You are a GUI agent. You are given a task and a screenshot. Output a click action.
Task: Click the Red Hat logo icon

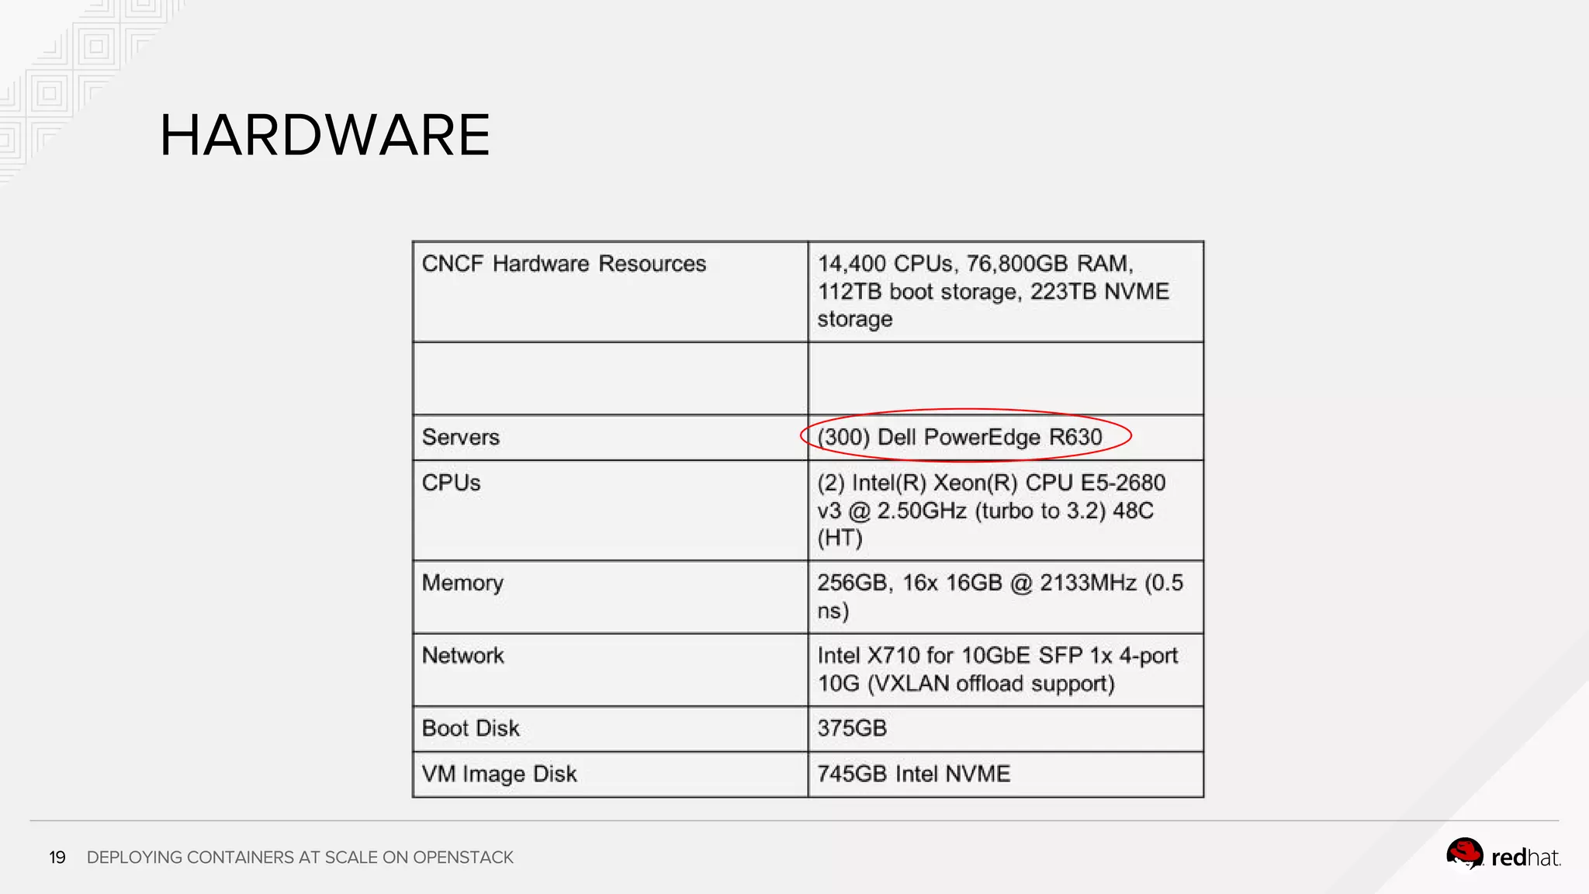pos(1464,854)
